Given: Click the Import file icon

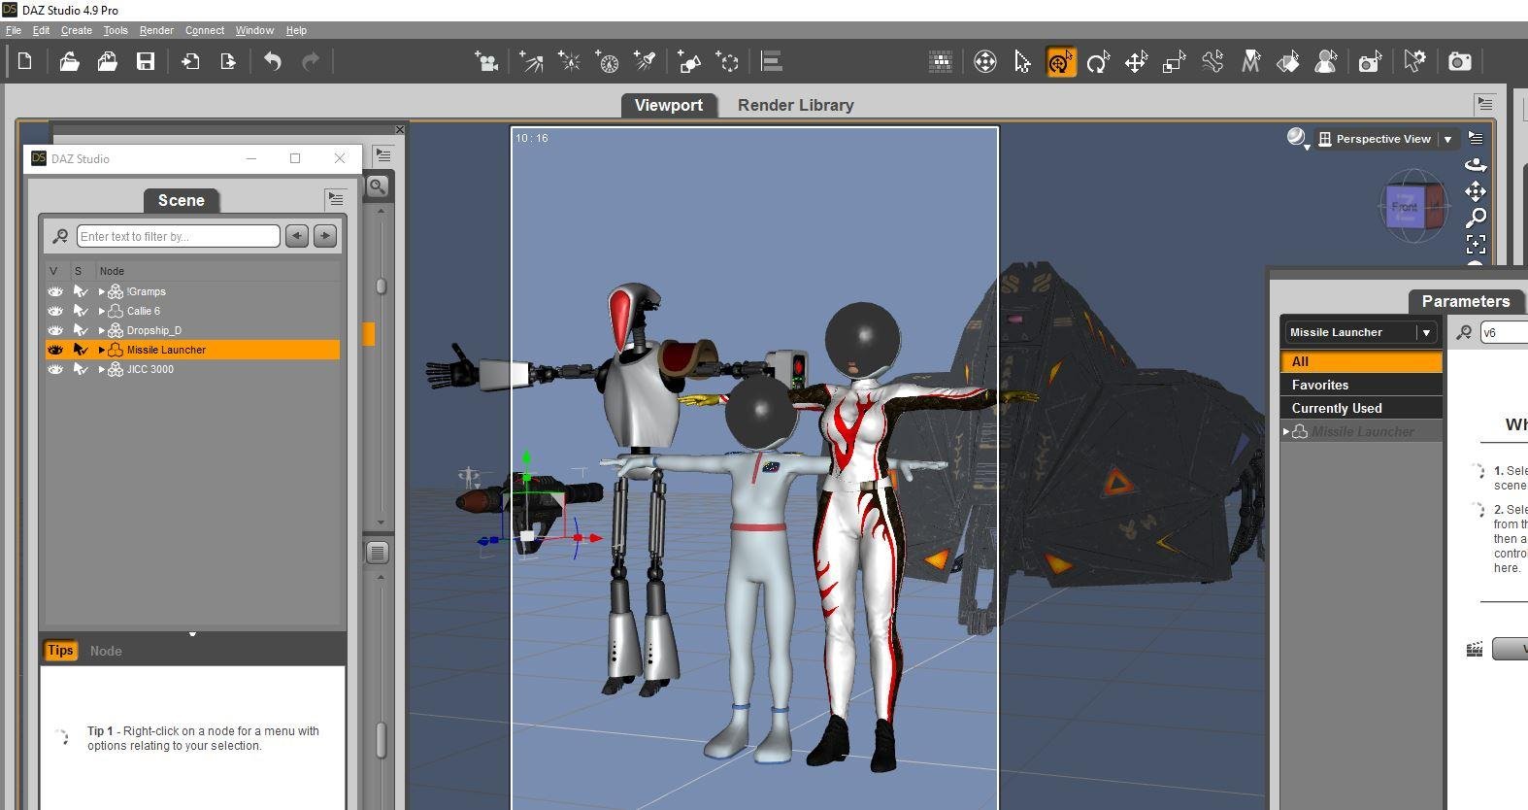Looking at the screenshot, I should (190, 62).
